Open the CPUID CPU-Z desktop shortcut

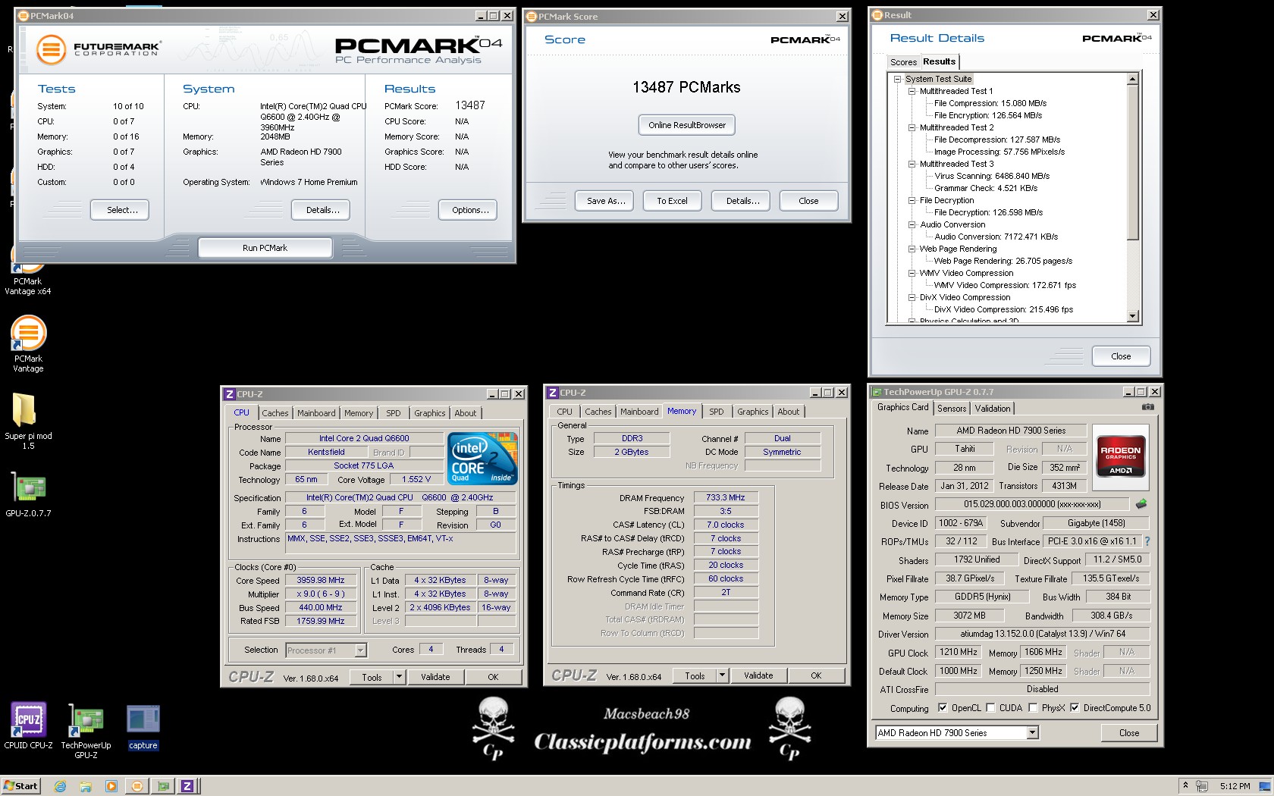click(28, 726)
